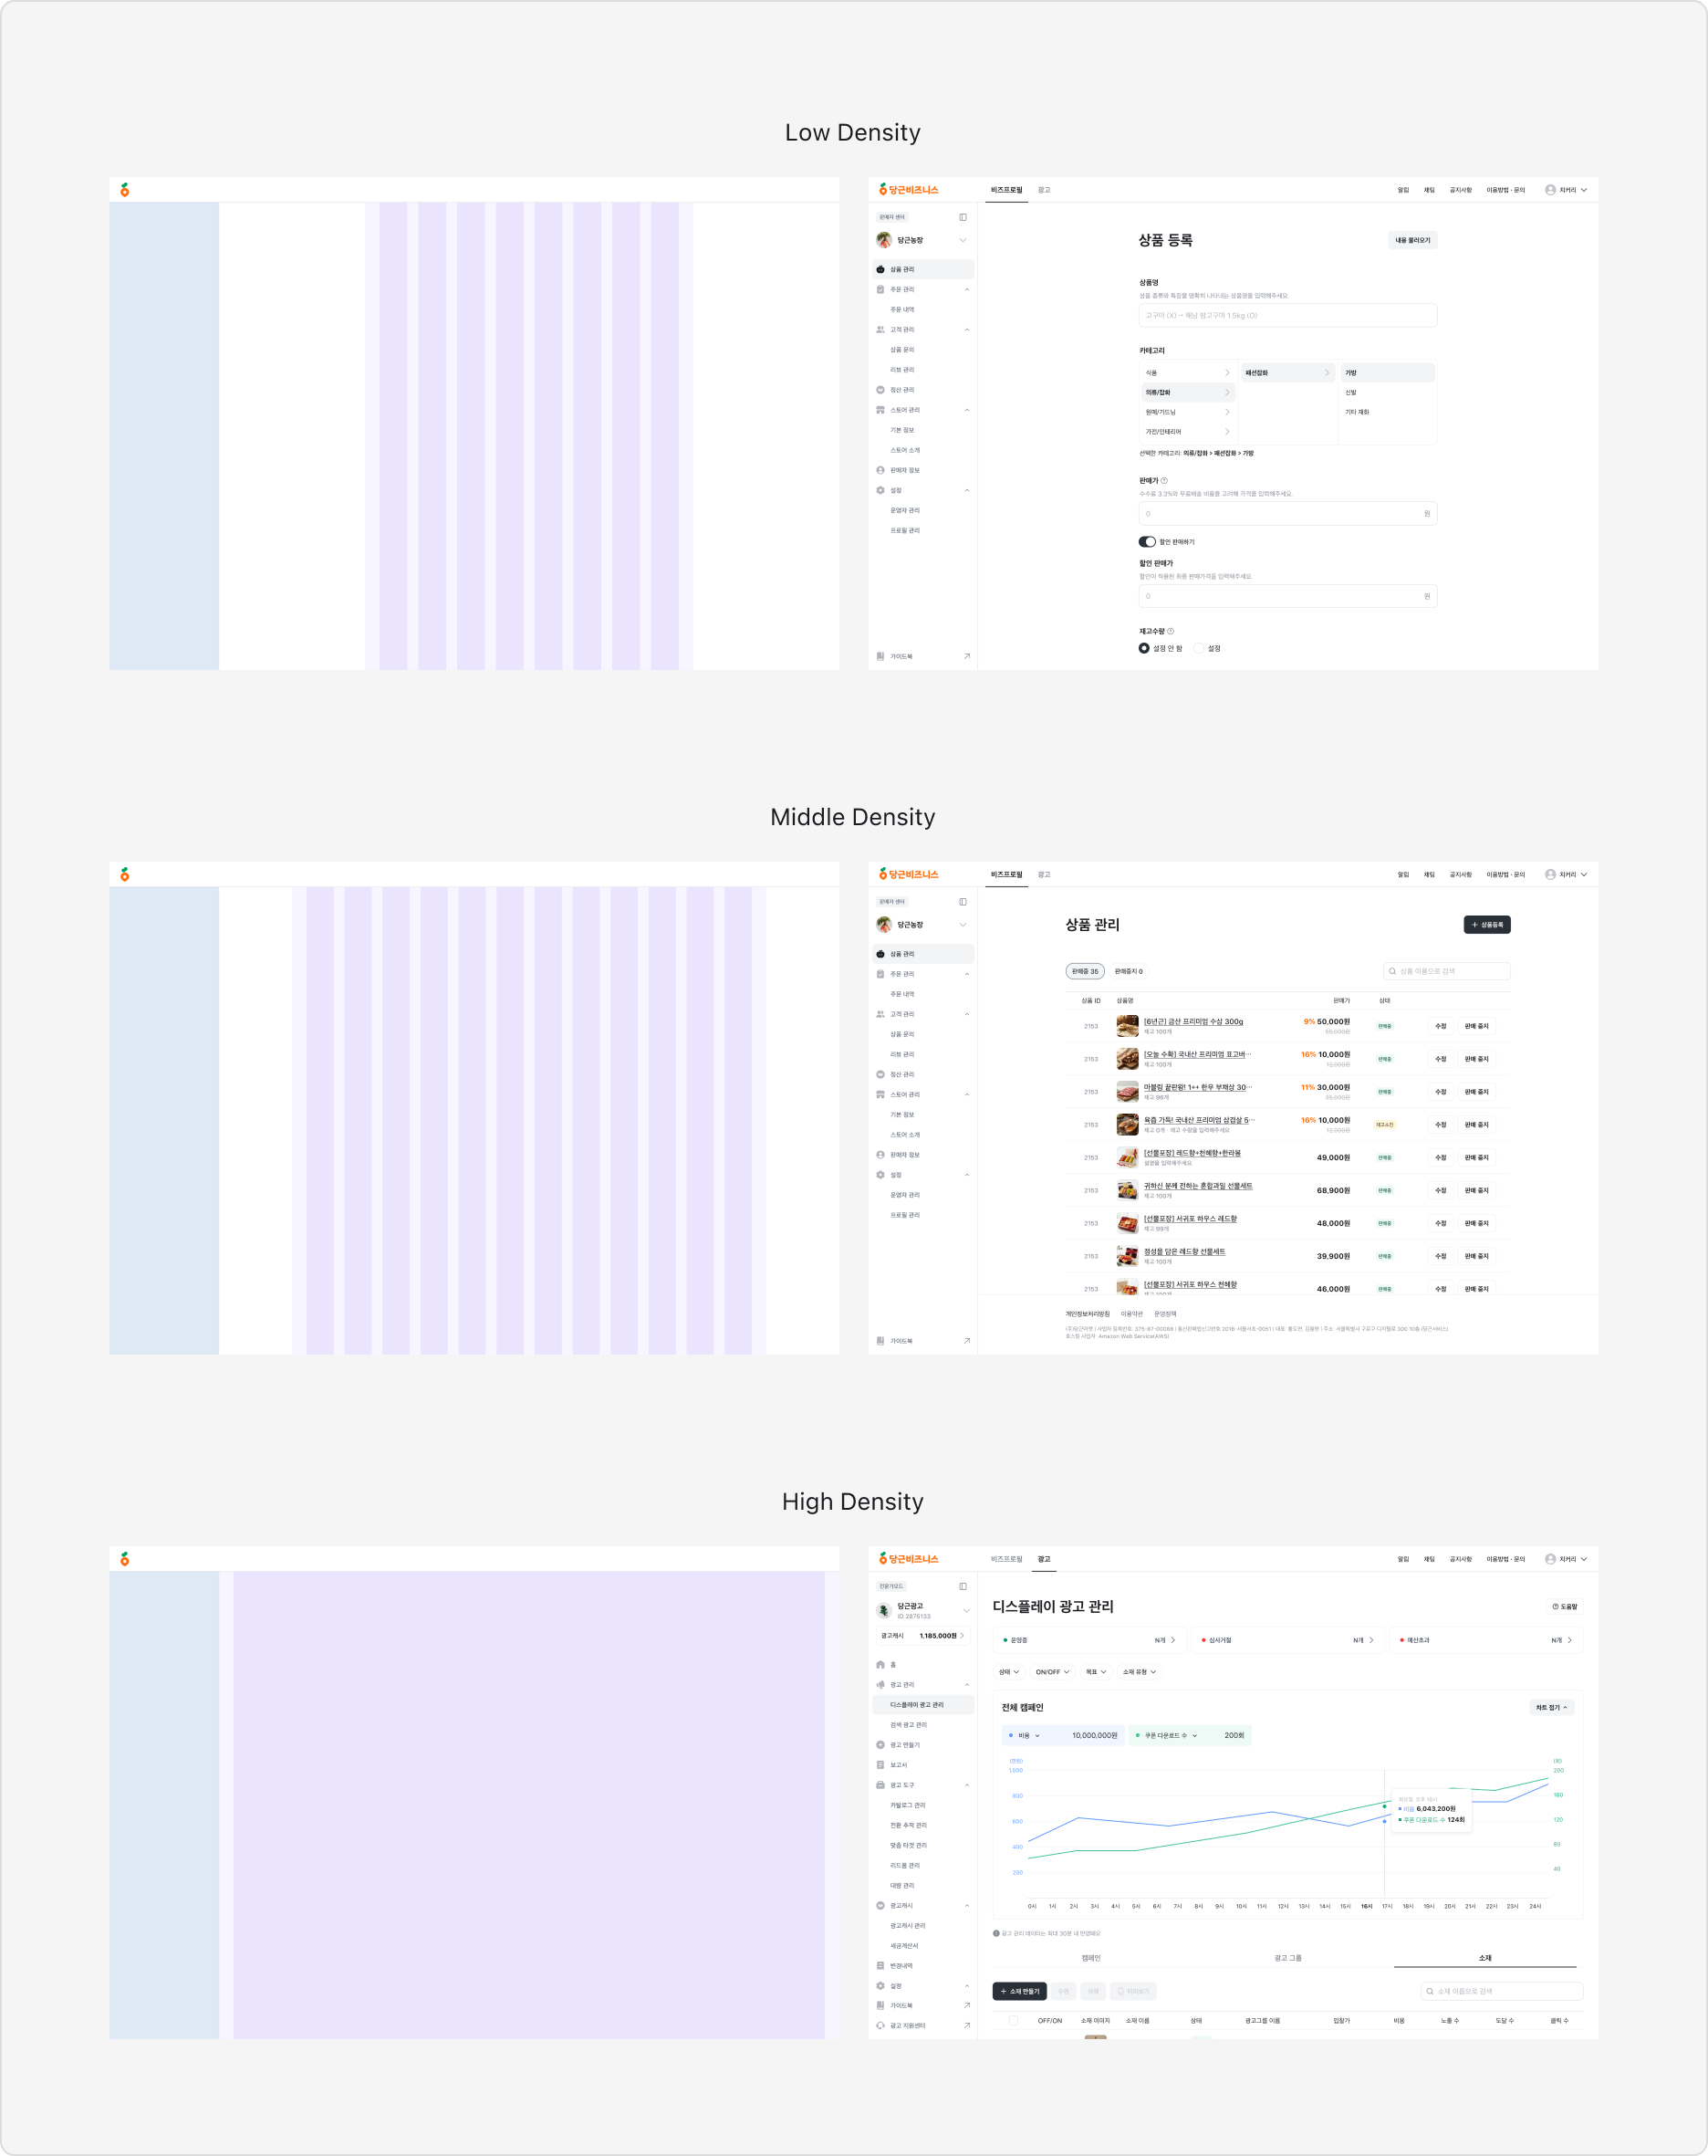Click the 상품명 text input field

click(1288, 316)
